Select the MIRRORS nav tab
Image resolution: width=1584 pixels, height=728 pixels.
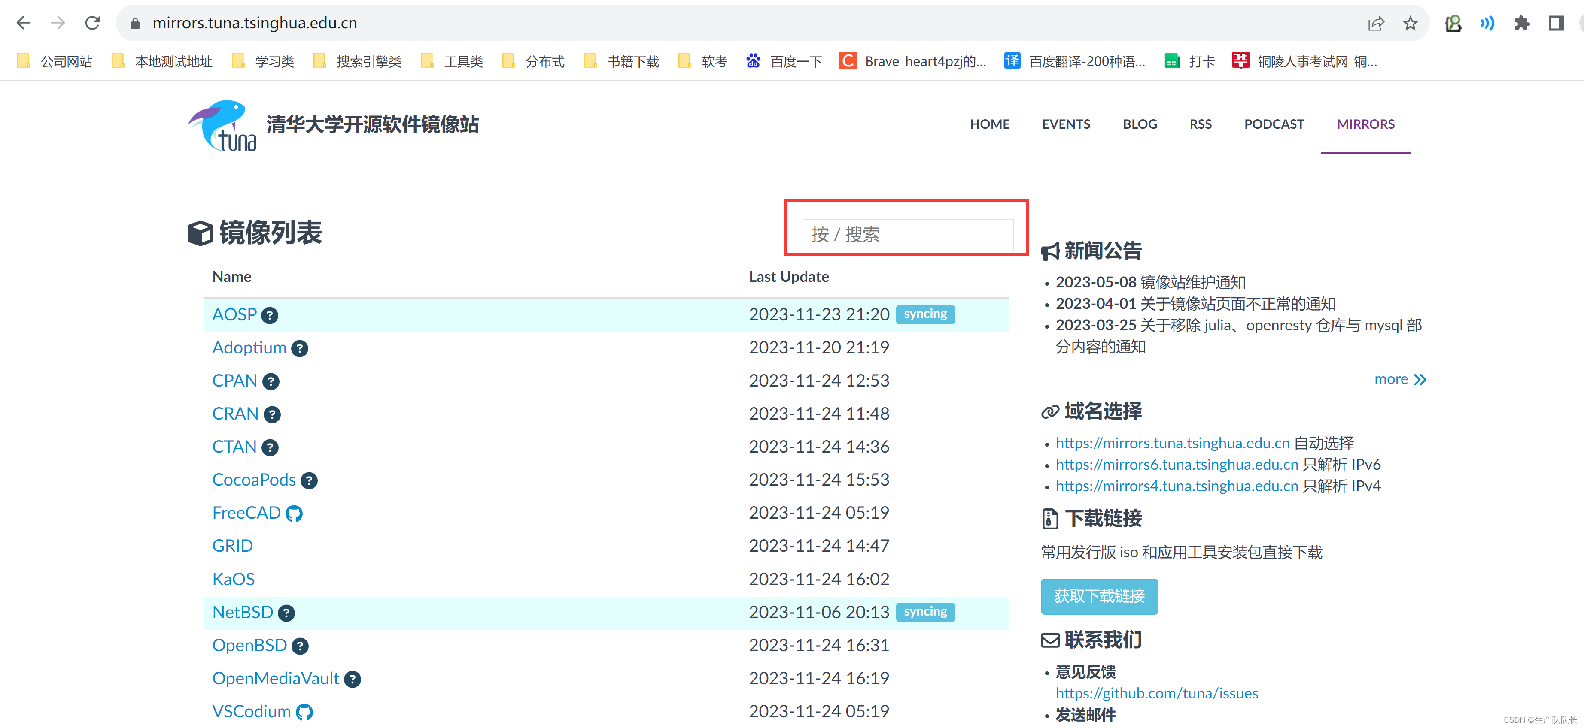pos(1365,124)
